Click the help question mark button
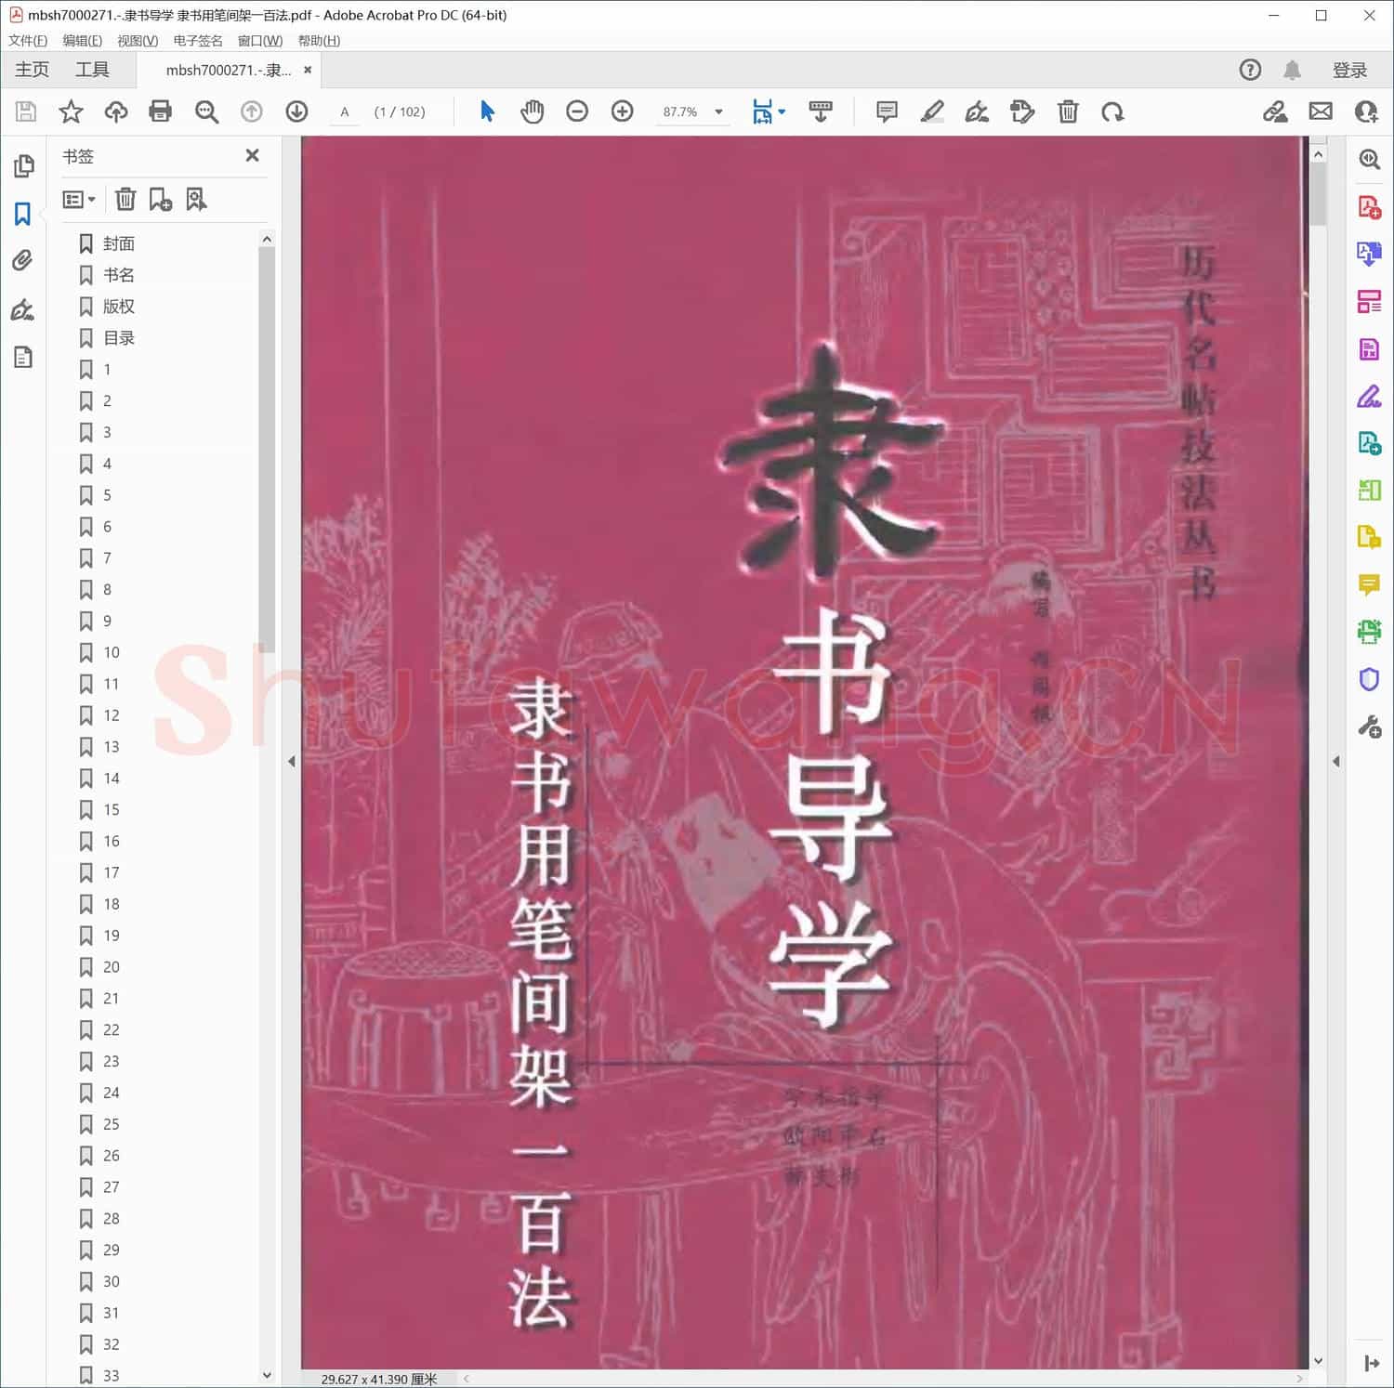Viewport: 1394px width, 1388px height. point(1250,69)
